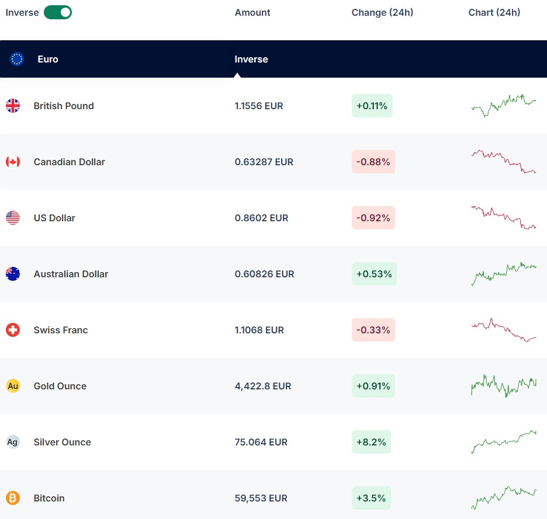Select the US Dollar flag icon
Image resolution: width=547 pixels, height=519 pixels.
(x=13, y=218)
